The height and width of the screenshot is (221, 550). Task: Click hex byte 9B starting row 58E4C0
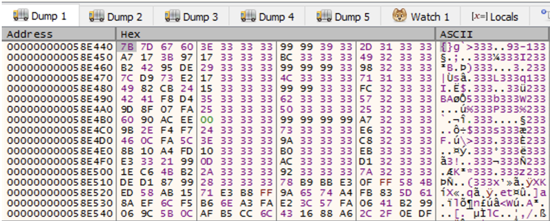point(127,131)
